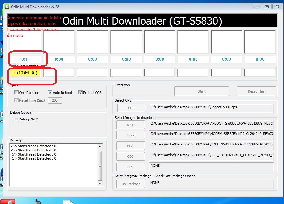Click the MODEM file path field
Screen dimensions: 284x204
(211, 135)
